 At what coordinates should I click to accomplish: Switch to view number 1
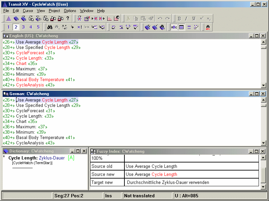[9, 27]
